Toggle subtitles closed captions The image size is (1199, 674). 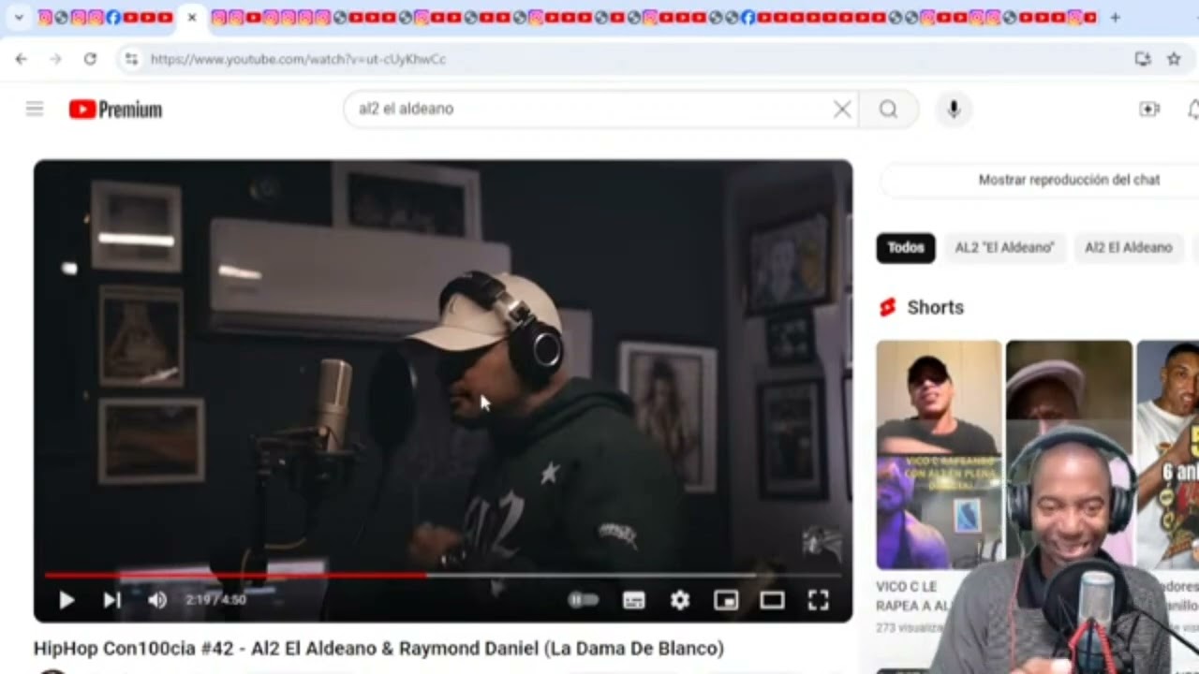point(634,600)
